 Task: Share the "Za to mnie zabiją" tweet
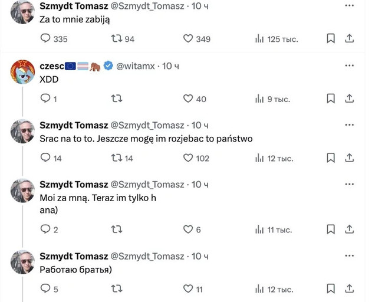pos(349,38)
